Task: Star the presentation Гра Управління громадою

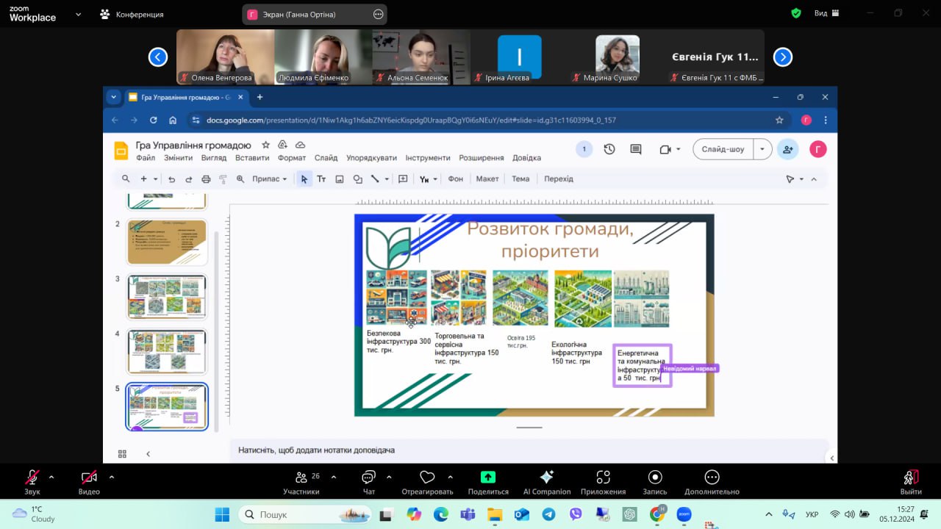Action: (x=265, y=145)
